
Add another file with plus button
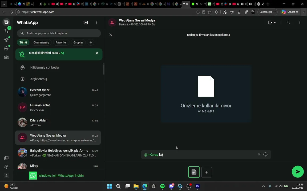coord(207,172)
